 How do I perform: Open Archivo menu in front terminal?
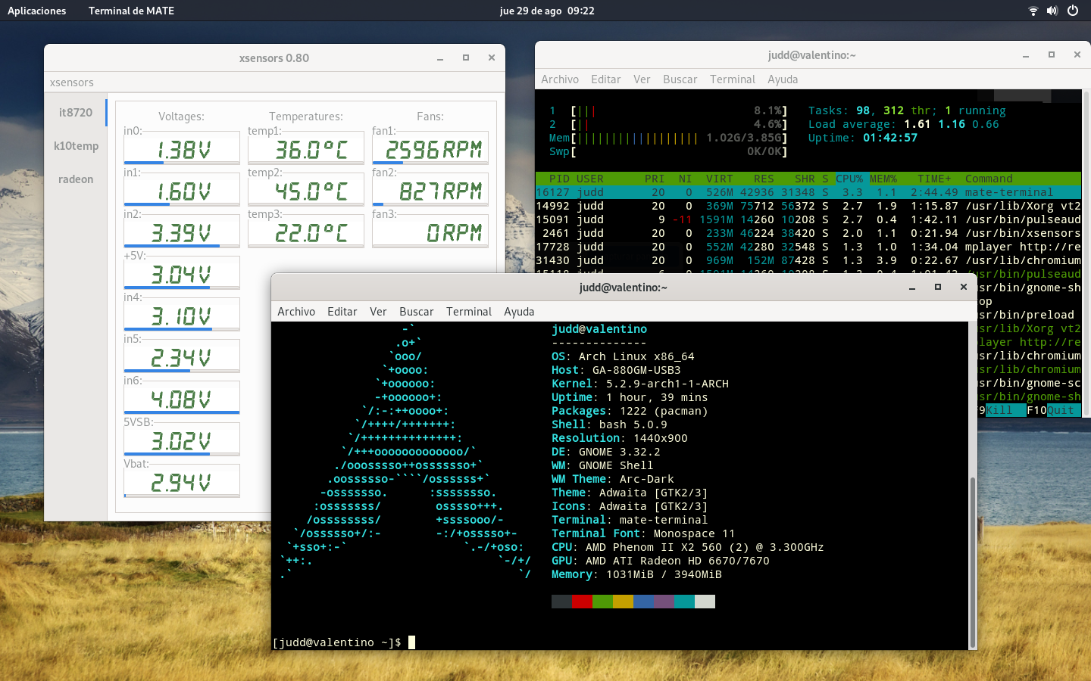pos(296,312)
